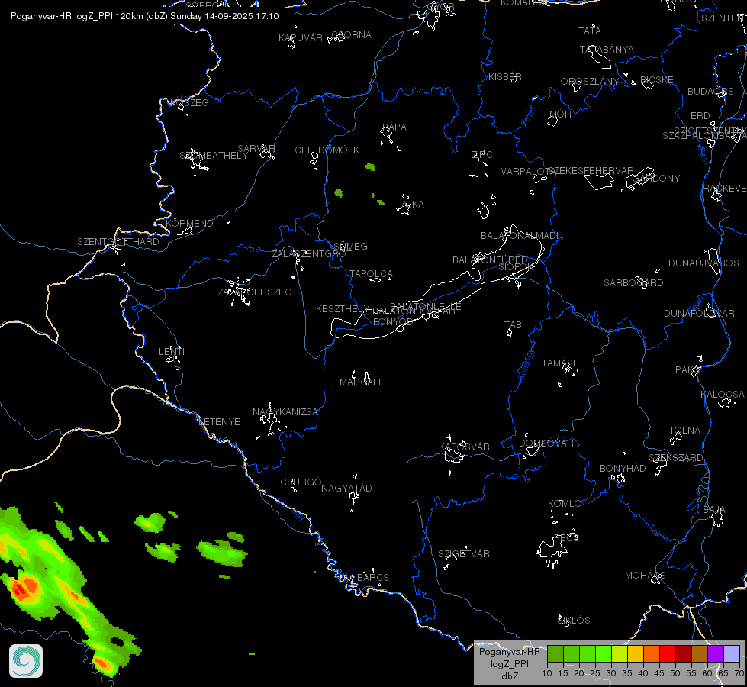Click the SIKLÓS city label
747x687 pixels.
click(x=574, y=620)
